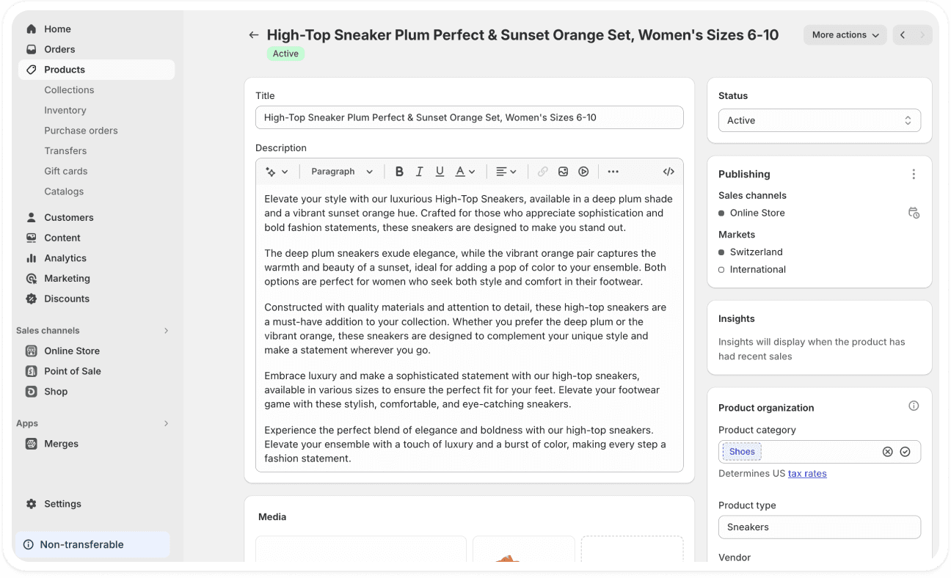This screenshot has height=578, width=951.
Task: Open the text alignment dropdown in the editor
Action: [506, 171]
